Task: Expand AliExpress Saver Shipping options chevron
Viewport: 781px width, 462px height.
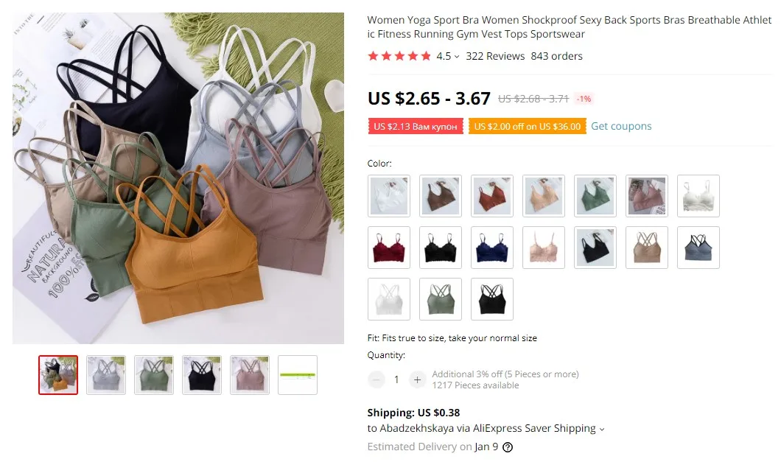Action: click(x=602, y=429)
